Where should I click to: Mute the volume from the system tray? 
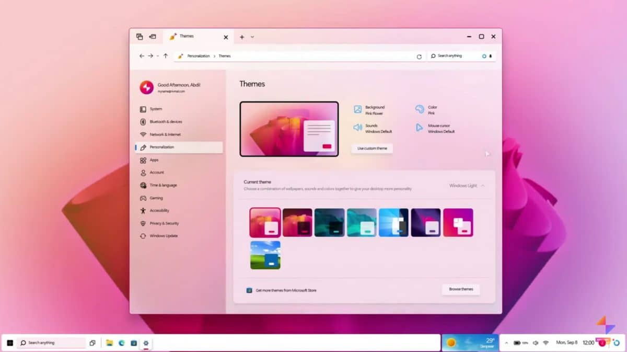535,343
